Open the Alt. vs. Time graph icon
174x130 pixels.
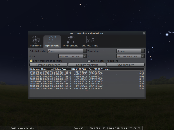pyautogui.click(x=90, y=40)
